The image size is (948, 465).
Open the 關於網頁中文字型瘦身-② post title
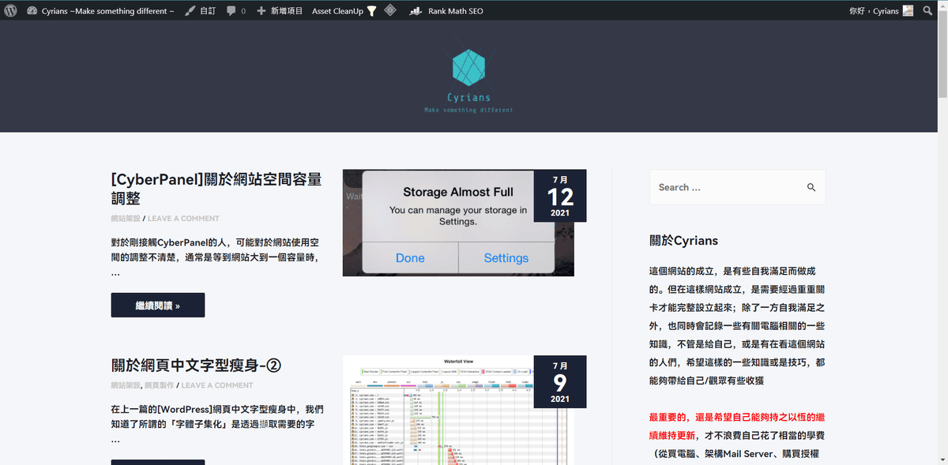pos(197,366)
